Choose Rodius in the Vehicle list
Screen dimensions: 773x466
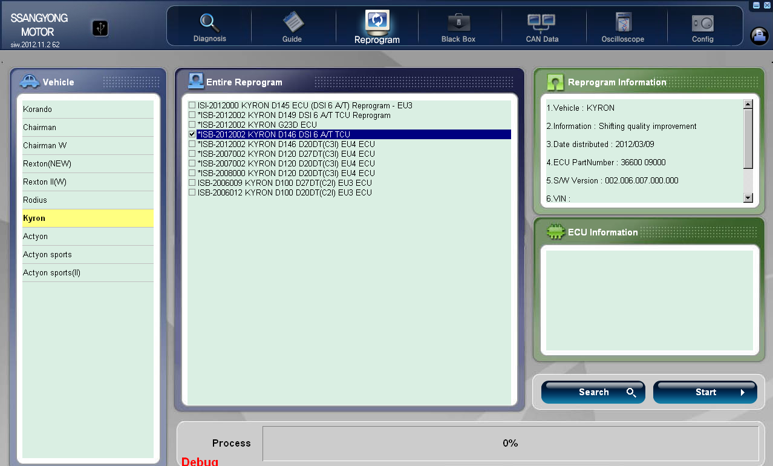pos(88,200)
